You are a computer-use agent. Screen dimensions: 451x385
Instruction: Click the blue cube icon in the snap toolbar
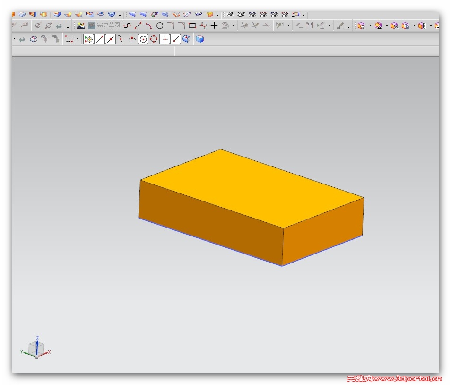pos(200,39)
